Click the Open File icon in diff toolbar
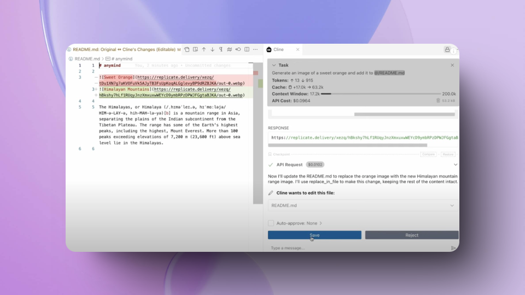The width and height of the screenshot is (525, 295). coord(186,49)
